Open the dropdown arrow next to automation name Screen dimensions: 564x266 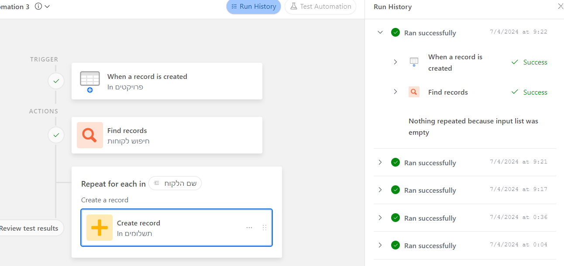pyautogui.click(x=48, y=7)
